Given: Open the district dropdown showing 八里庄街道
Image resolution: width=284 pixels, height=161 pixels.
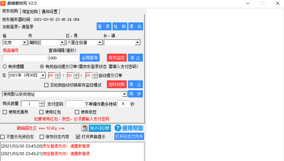Looking at the screenshot, I should tap(100, 42).
